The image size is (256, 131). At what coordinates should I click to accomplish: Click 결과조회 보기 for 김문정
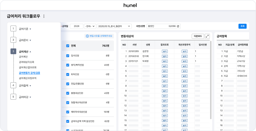pyautogui.click(x=165, y=51)
